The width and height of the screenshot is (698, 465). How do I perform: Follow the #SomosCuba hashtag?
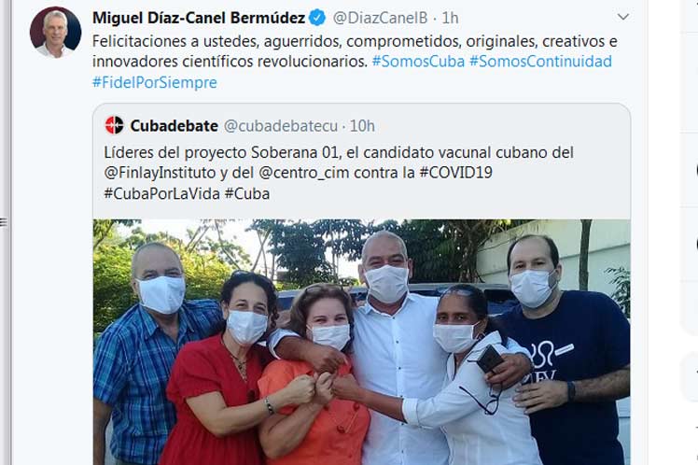tap(418, 61)
